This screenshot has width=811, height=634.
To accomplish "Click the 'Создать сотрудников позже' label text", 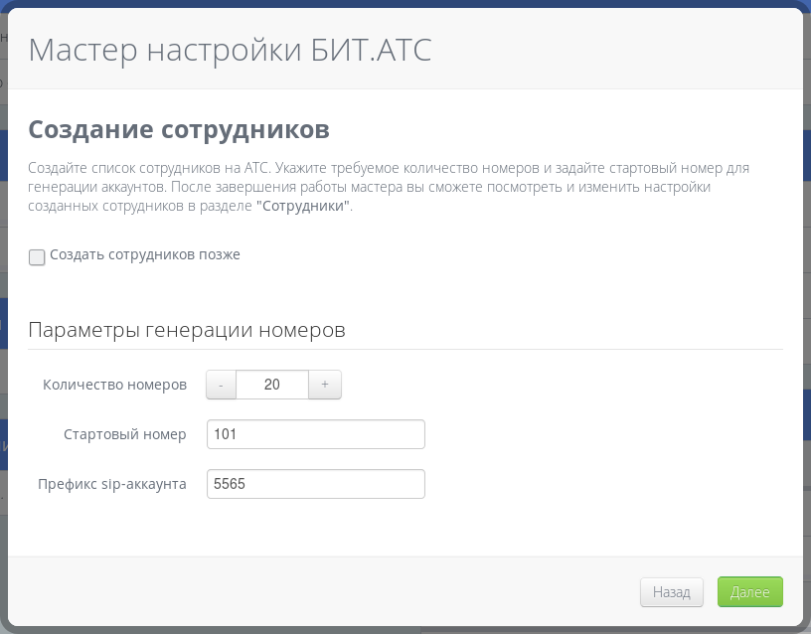I will [145, 254].
